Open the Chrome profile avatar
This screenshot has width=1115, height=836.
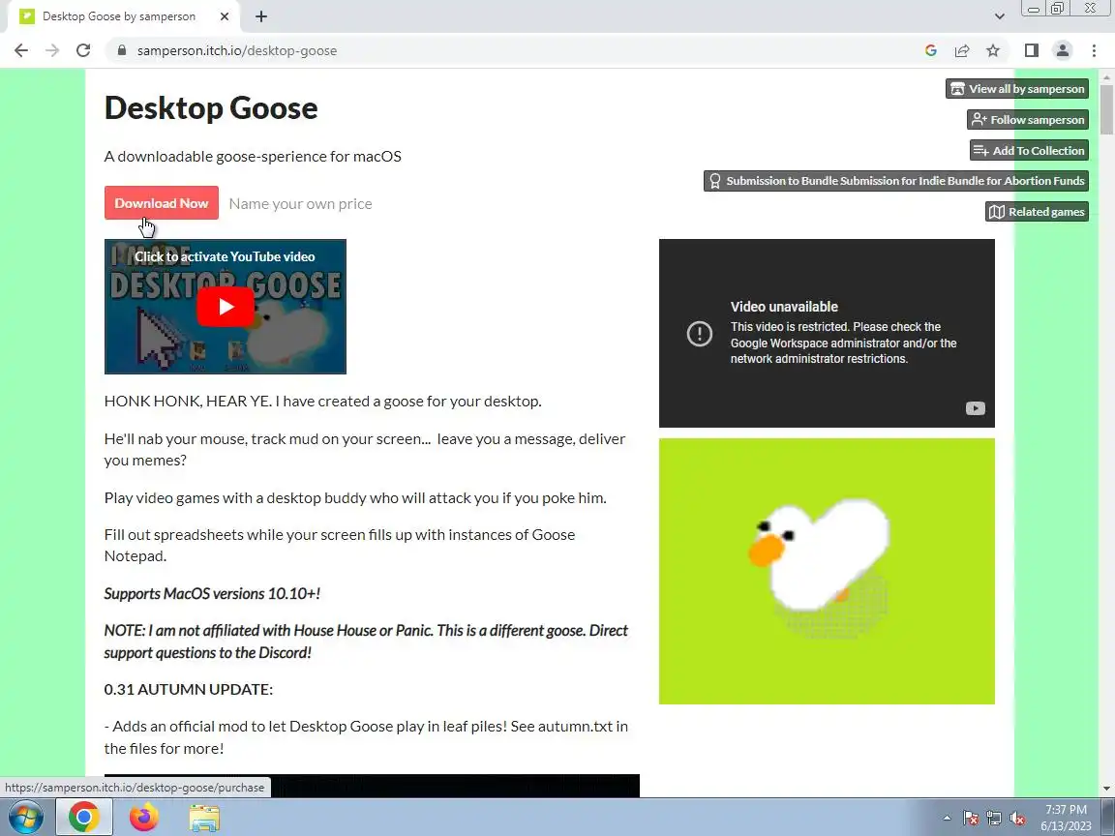point(1063,50)
